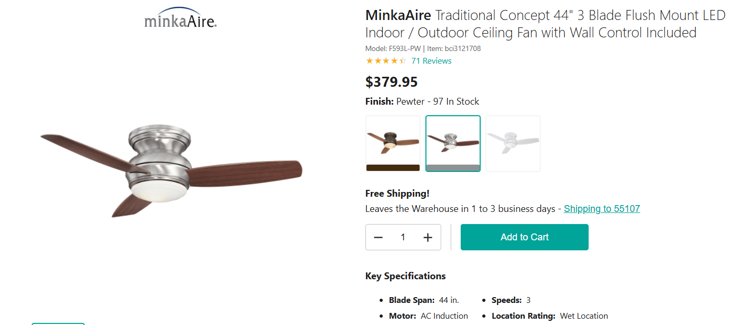Select the bronze finish fan swatch
Screen dimensions: 735x325
click(393, 143)
